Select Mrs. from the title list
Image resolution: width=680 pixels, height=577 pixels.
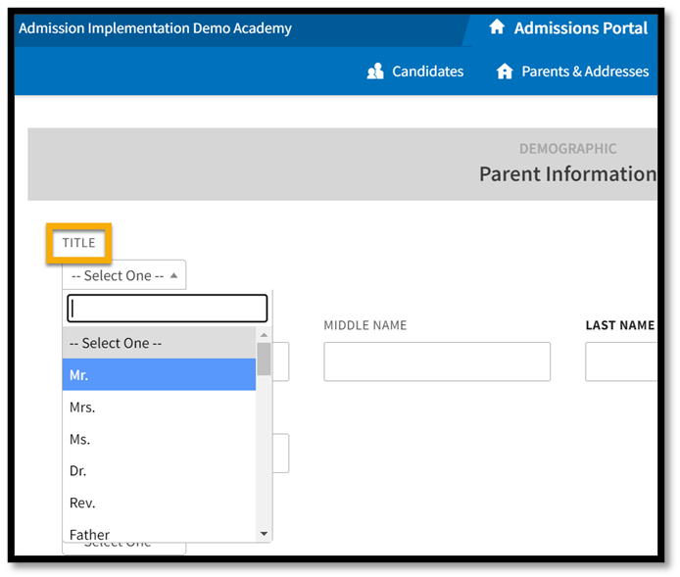pos(159,408)
